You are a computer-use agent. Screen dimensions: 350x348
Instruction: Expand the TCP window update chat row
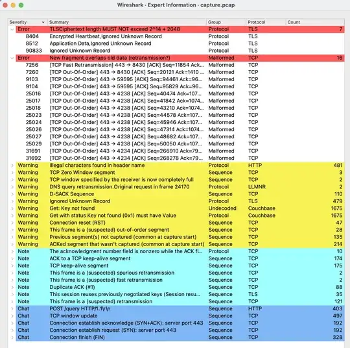point(12,316)
